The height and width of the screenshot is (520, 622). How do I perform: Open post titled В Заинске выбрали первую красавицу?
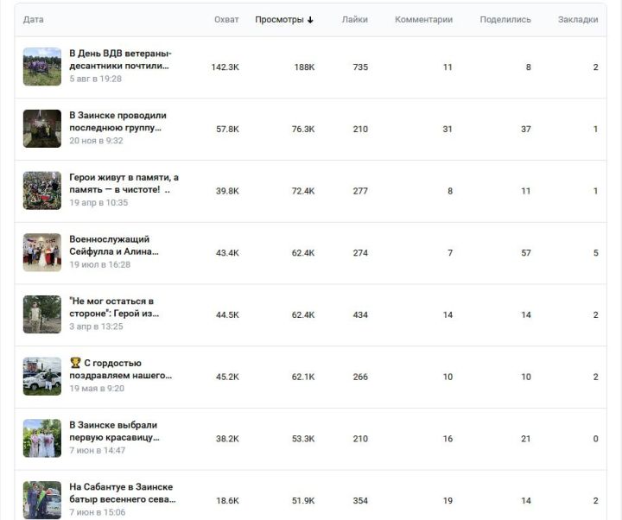tap(114, 431)
